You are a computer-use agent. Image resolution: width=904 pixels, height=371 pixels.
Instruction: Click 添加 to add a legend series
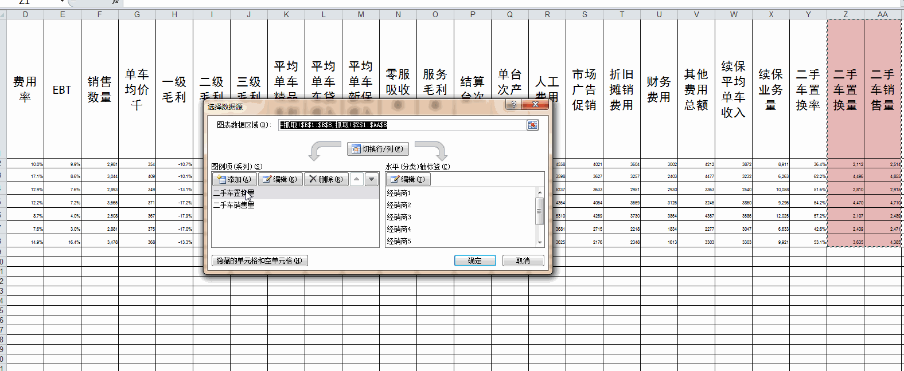(x=234, y=179)
